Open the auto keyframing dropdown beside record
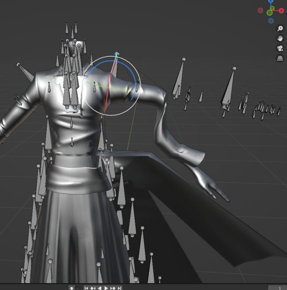 [79, 288]
